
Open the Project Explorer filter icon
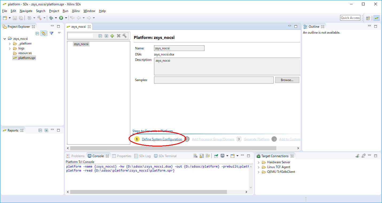(x=52, y=33)
